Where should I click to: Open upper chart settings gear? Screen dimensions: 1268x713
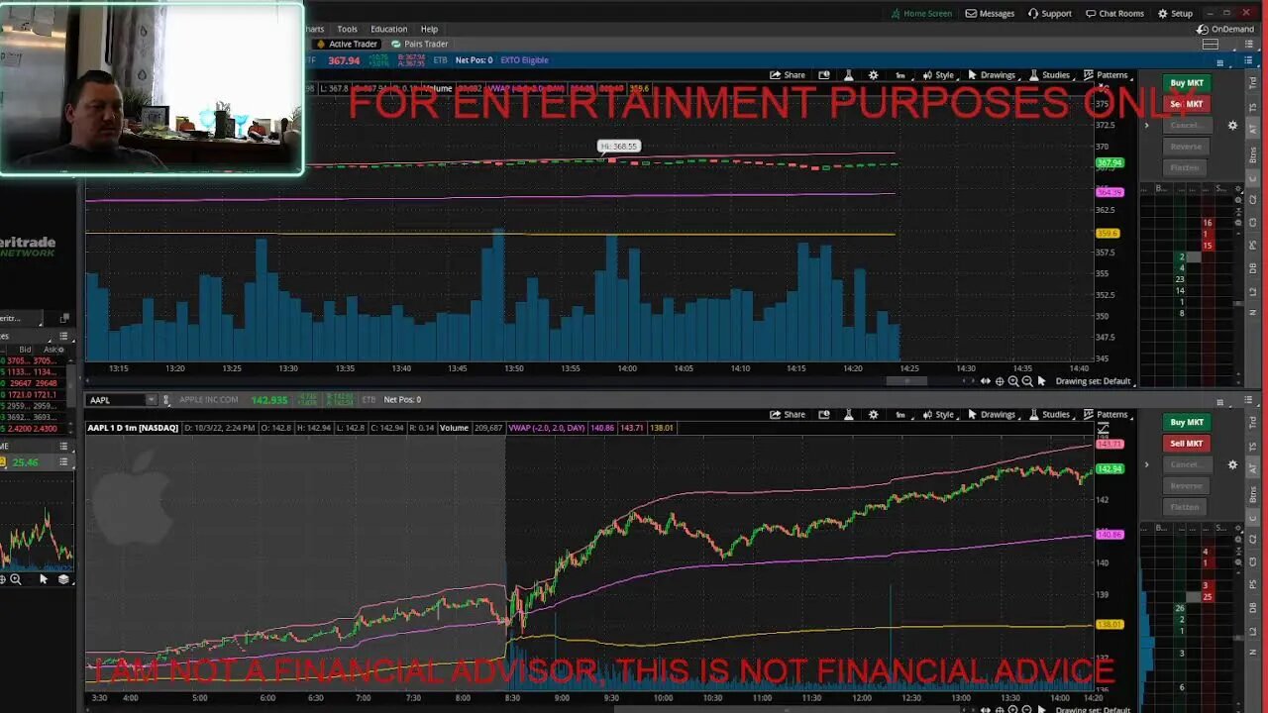[x=873, y=75]
